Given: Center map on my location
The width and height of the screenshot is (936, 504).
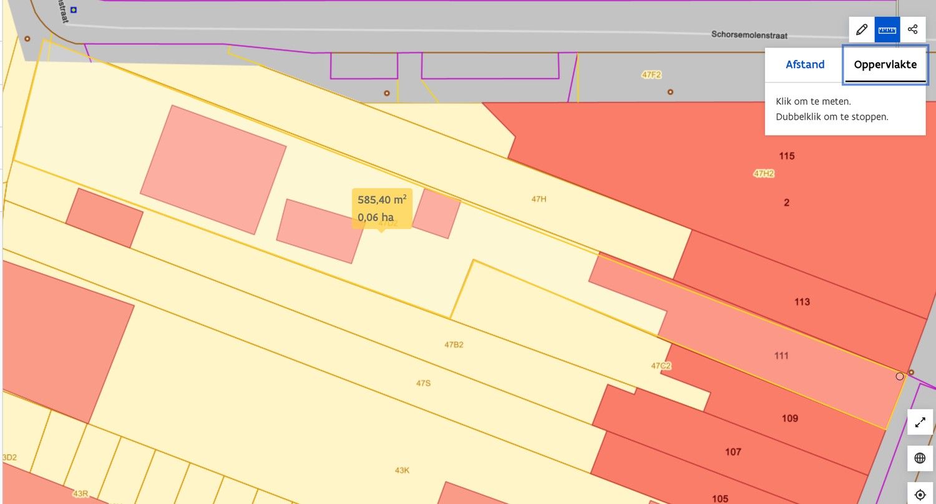Looking at the screenshot, I should [920, 495].
